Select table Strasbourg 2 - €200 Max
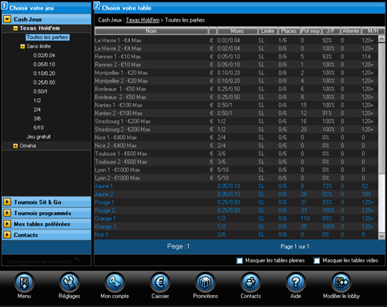The width and height of the screenshot is (387, 307). click(236, 130)
